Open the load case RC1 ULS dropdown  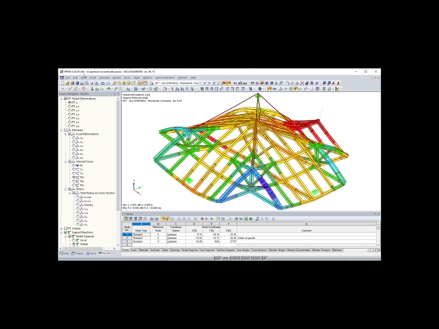(199, 83)
